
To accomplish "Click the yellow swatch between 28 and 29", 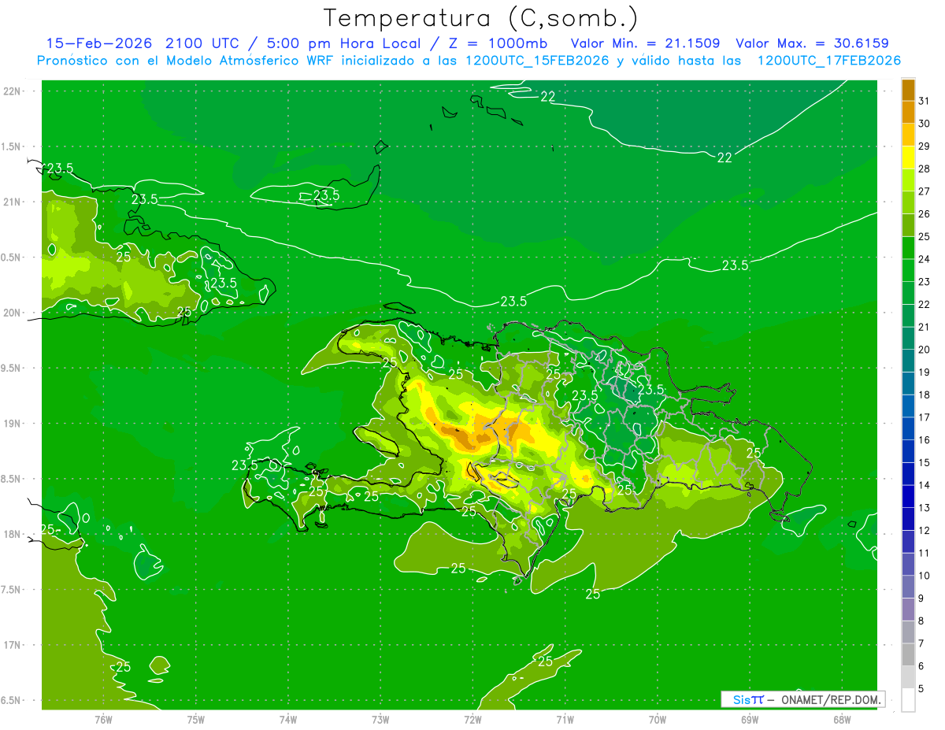I will [908, 157].
